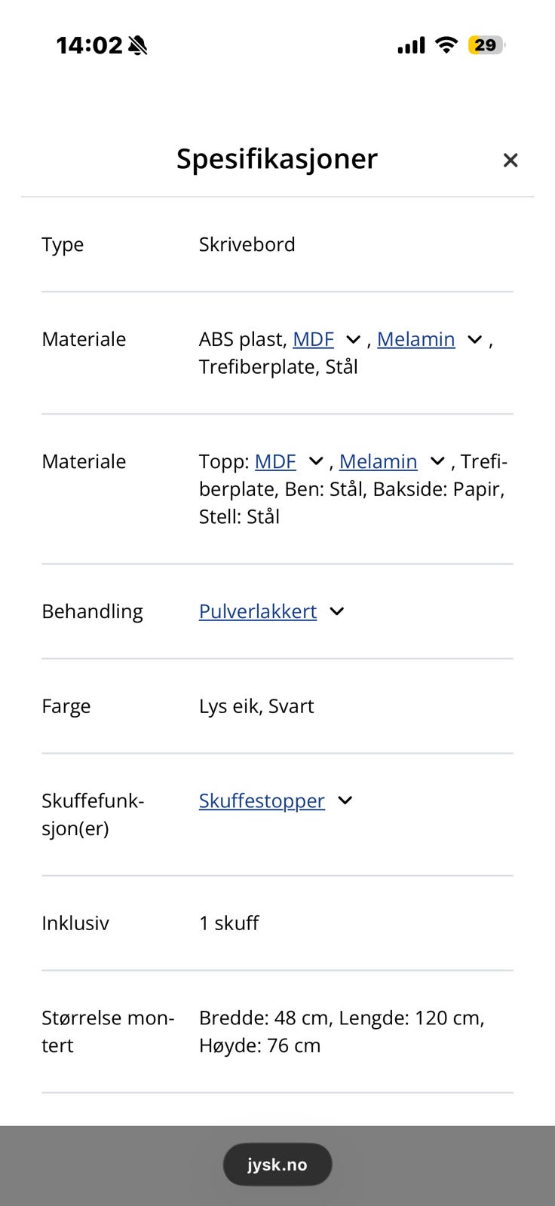Expand the first Melamin dropdown arrow

(x=474, y=340)
